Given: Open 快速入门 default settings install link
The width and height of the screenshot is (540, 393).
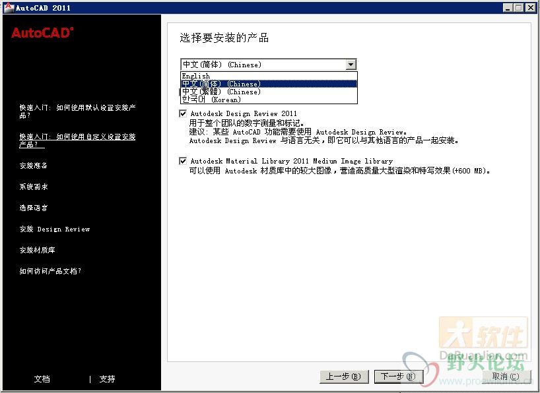Looking at the screenshot, I should click(x=77, y=111).
